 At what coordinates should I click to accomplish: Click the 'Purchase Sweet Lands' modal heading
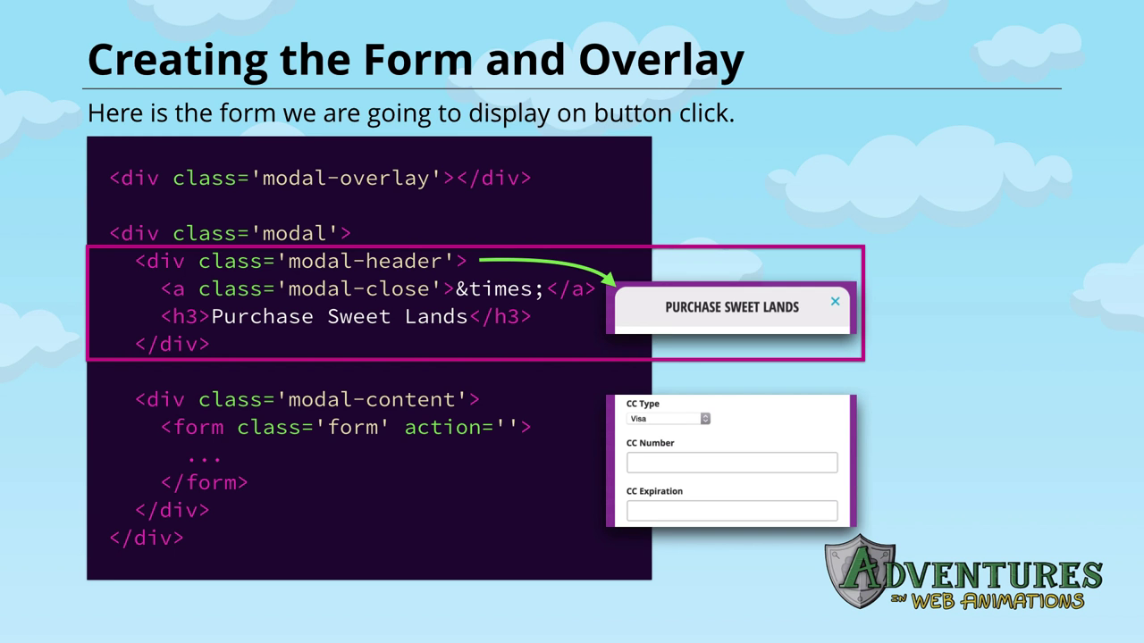click(732, 306)
